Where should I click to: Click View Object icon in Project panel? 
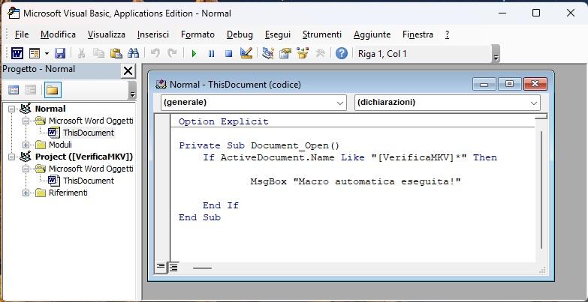click(x=30, y=90)
